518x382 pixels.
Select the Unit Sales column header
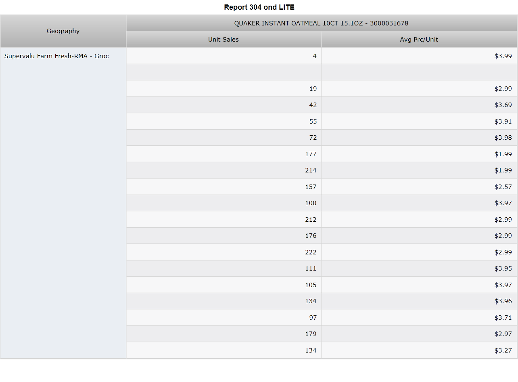(224, 40)
